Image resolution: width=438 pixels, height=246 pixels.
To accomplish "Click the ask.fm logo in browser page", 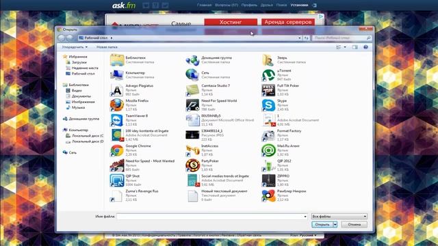I will point(124,5).
